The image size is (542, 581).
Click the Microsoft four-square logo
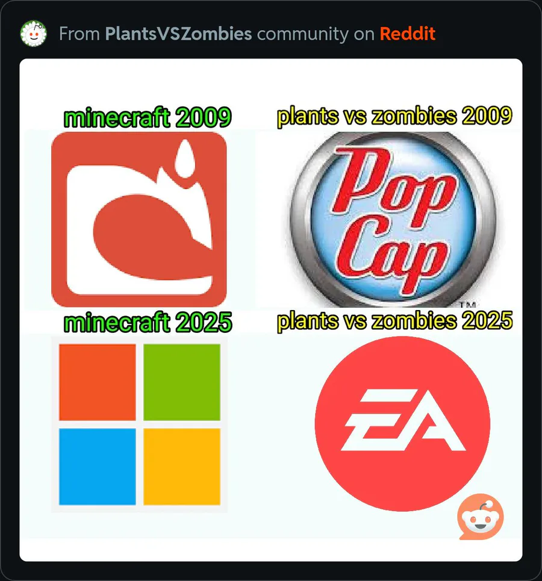pyautogui.click(x=139, y=424)
